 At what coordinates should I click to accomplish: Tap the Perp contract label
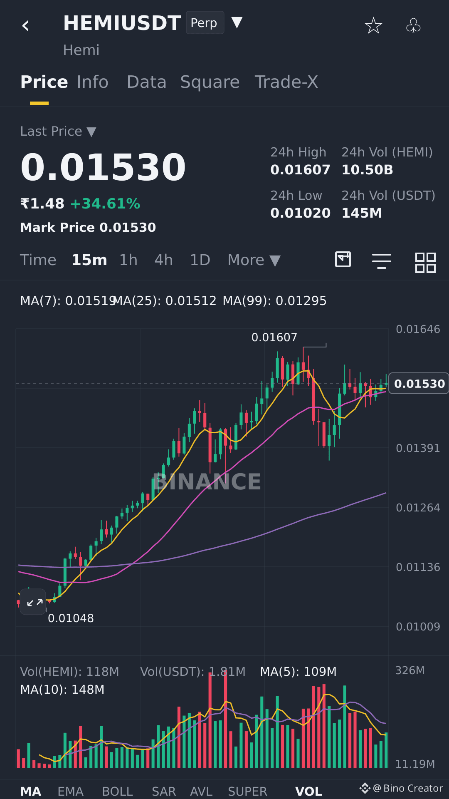[x=205, y=22]
